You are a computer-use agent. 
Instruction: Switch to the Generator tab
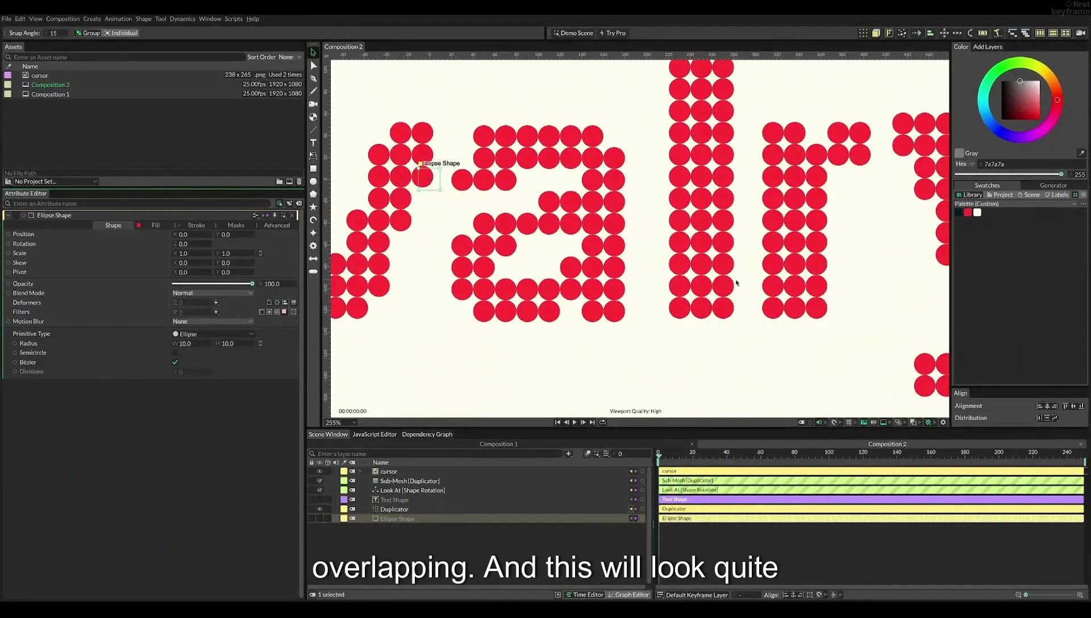pyautogui.click(x=1053, y=186)
